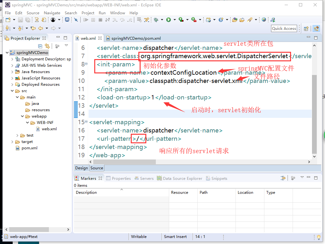
Task: Click the Disconnect debug toolbar icon
Action: (107, 20)
